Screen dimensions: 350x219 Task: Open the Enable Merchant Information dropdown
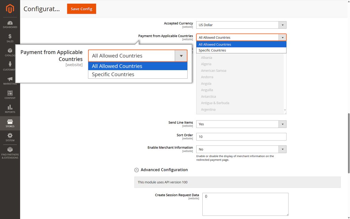282,149
